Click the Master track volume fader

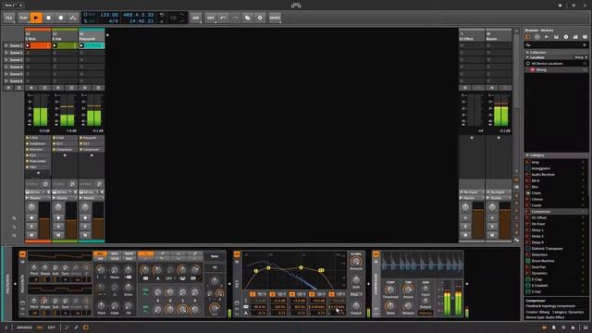pyautogui.click(x=505, y=220)
